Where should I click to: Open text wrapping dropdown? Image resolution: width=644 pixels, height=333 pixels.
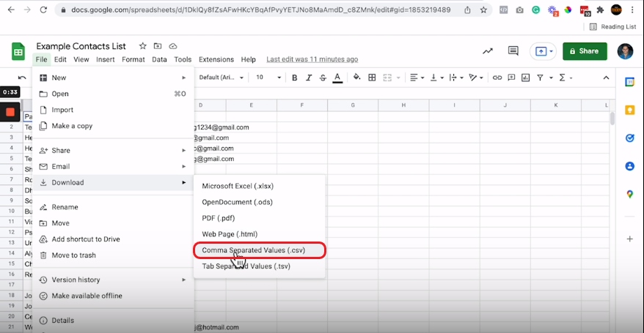pos(456,78)
